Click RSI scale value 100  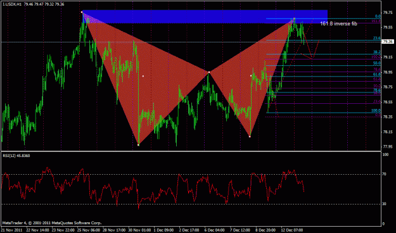tap(386, 154)
